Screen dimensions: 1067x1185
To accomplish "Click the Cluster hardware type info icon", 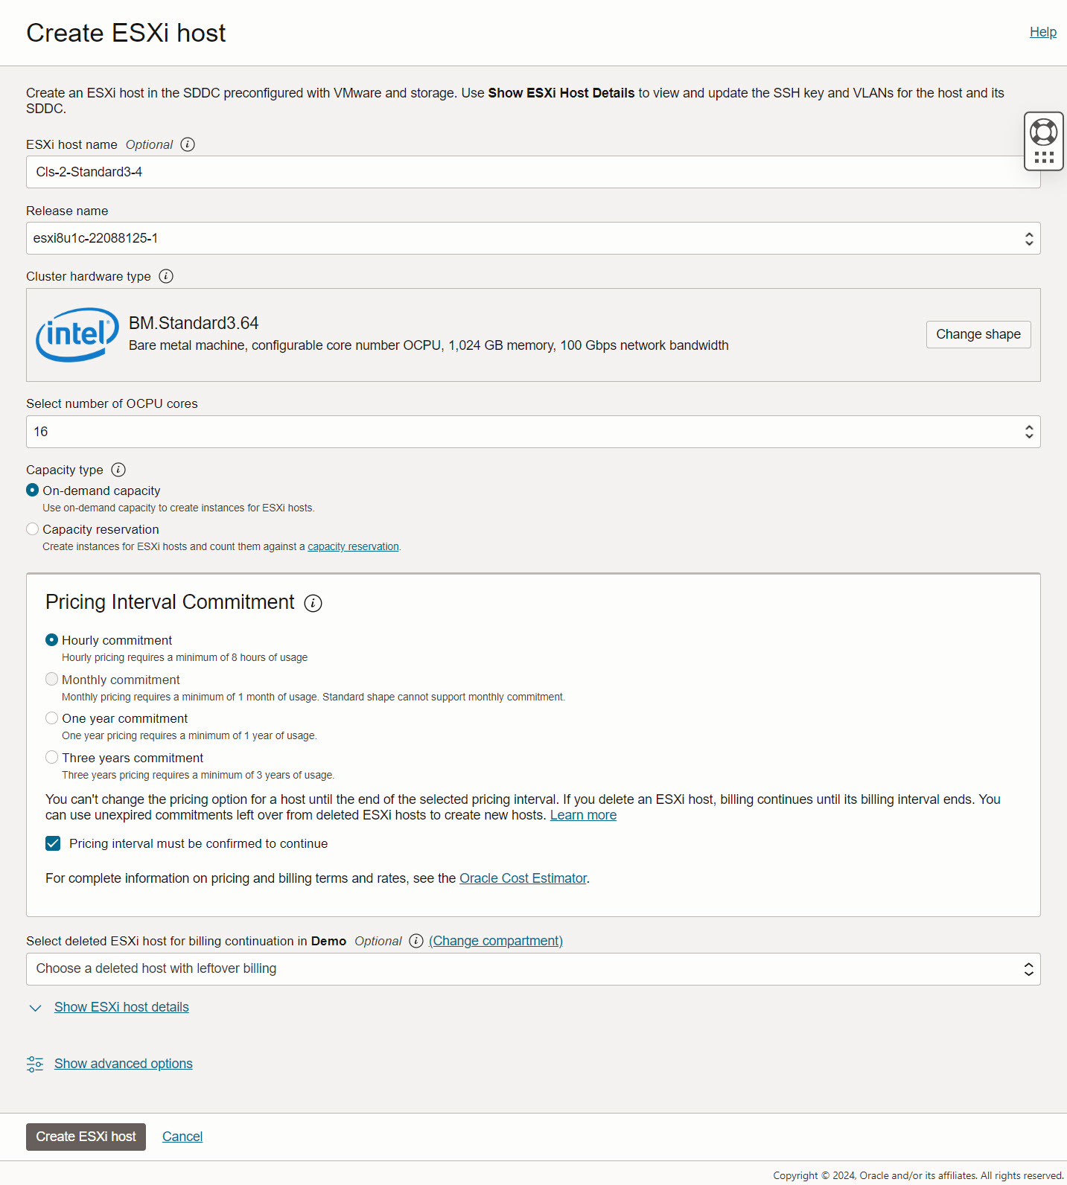I will pos(166,276).
